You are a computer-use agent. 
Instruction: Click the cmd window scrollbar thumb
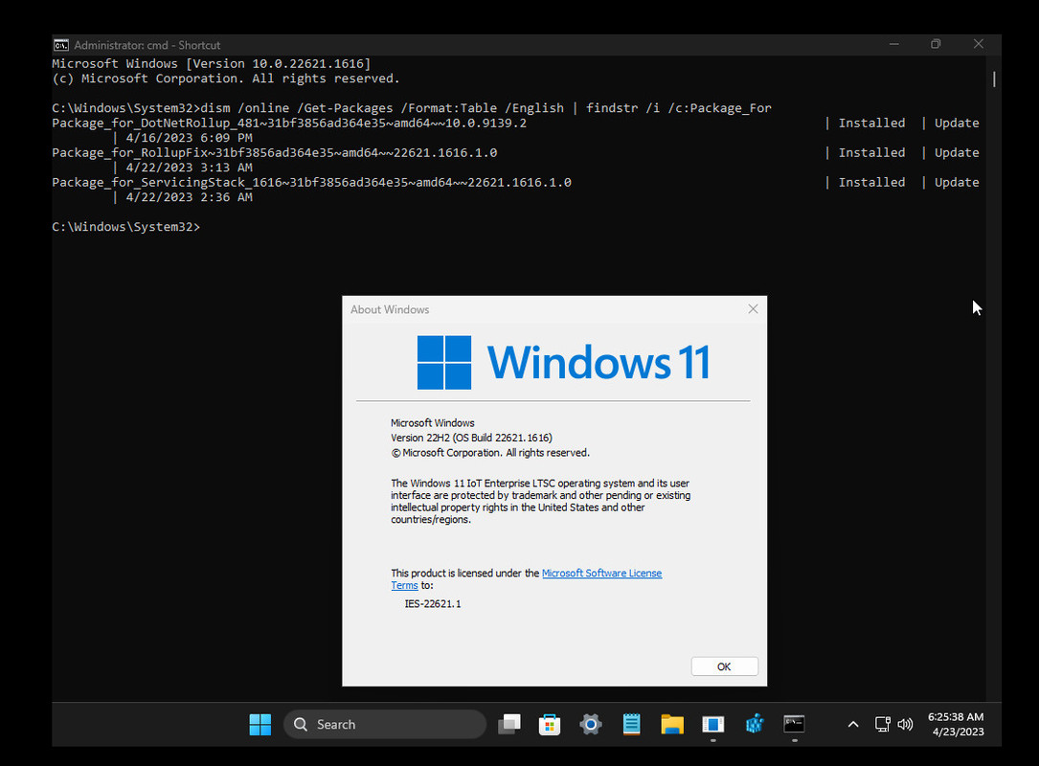pyautogui.click(x=994, y=79)
